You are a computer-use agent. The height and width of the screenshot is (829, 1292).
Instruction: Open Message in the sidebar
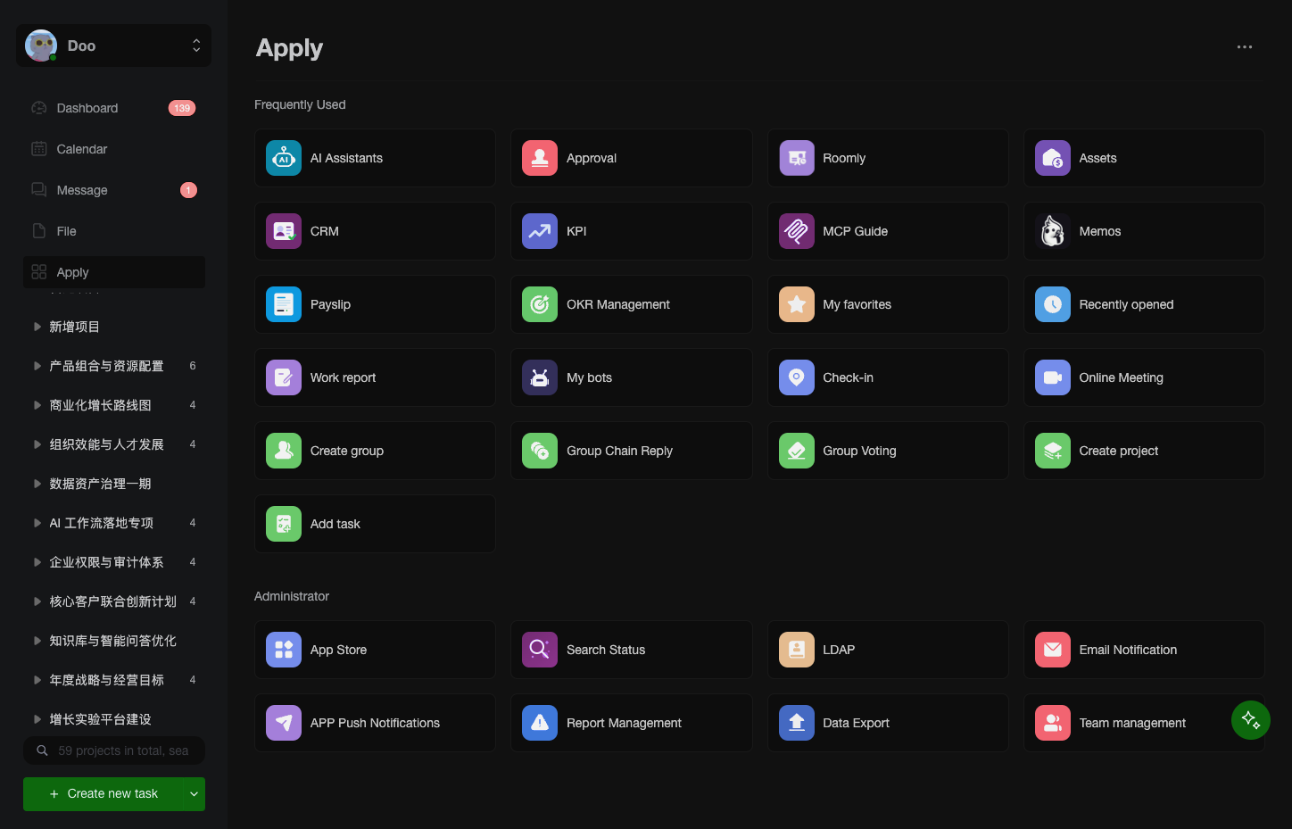(114, 190)
